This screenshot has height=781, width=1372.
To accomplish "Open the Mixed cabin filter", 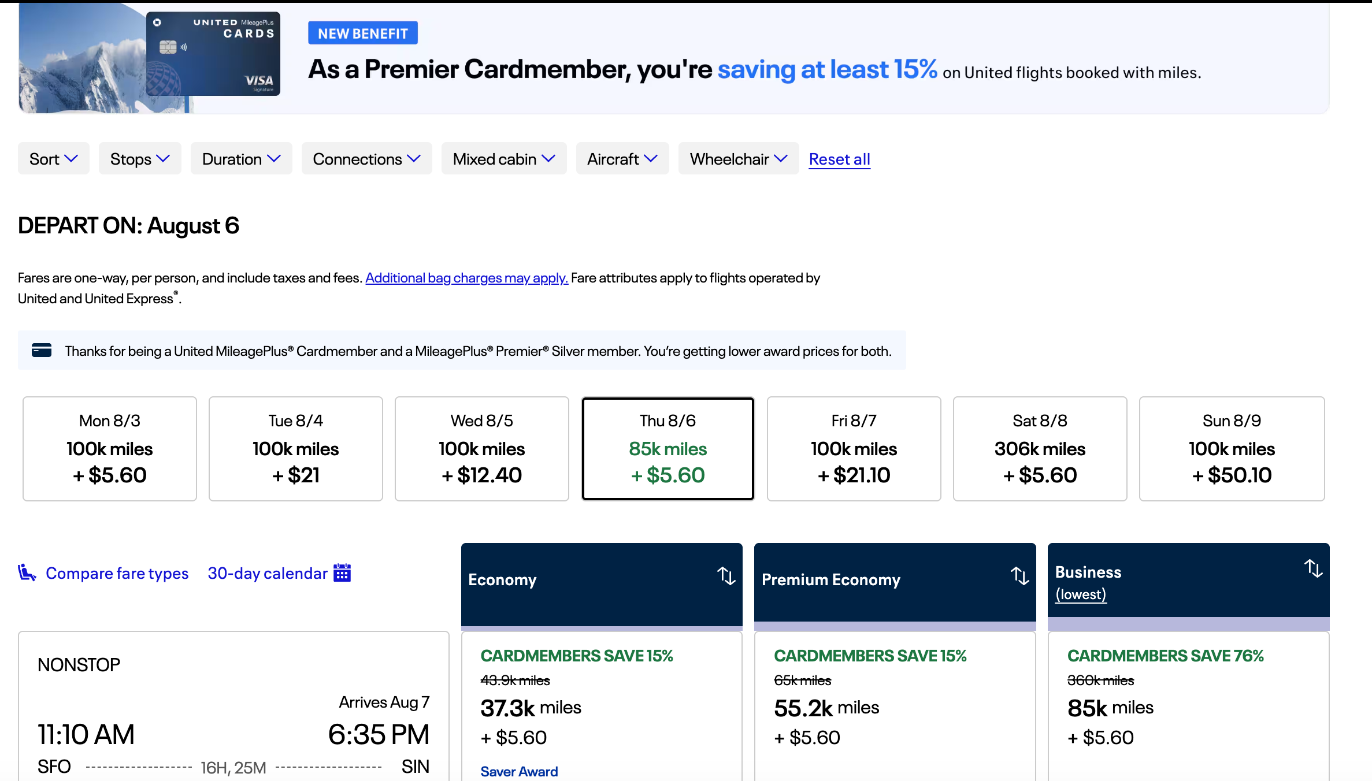I will pyautogui.click(x=504, y=159).
